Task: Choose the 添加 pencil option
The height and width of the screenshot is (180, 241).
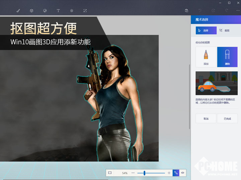Action: 206,57
